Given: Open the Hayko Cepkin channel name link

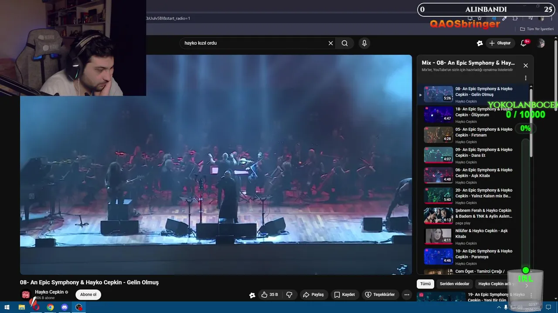Looking at the screenshot, I should tap(49, 292).
